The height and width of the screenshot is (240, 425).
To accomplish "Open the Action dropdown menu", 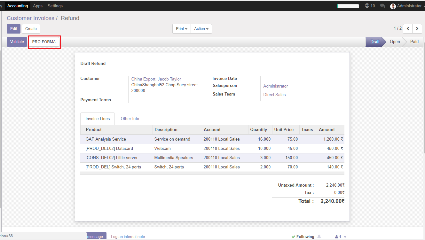I will pyautogui.click(x=201, y=28).
